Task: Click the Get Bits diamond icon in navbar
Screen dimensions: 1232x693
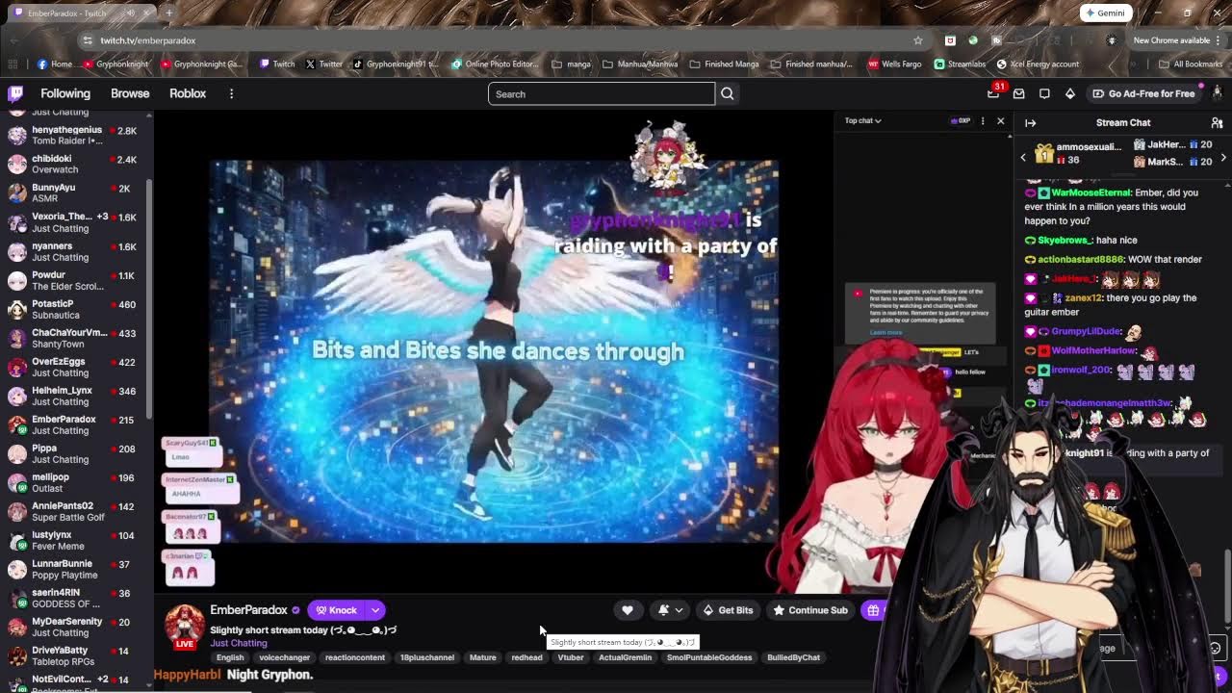Action: [1069, 93]
